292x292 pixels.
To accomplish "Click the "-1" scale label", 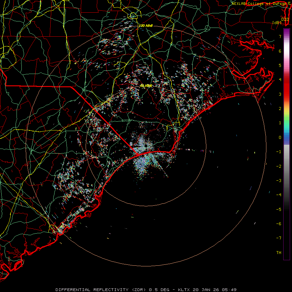I will (279, 152).
